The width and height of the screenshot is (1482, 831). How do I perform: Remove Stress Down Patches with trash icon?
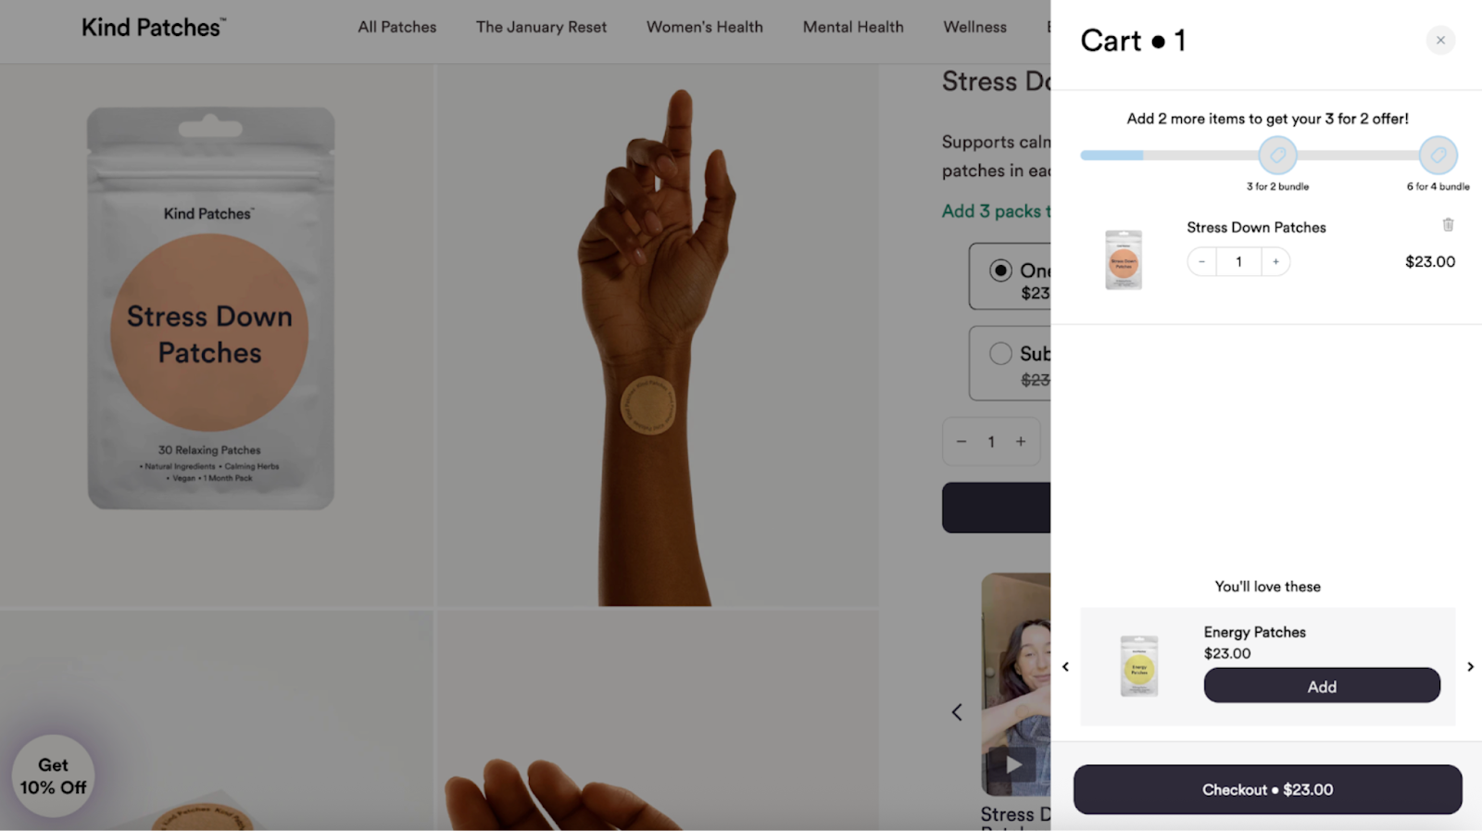pos(1448,225)
